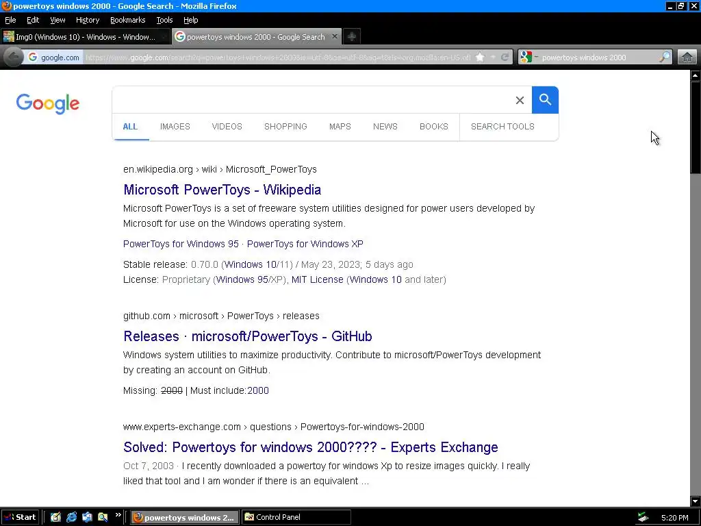
Task: Expand quick launch overflow chevron
Action: tap(118, 515)
